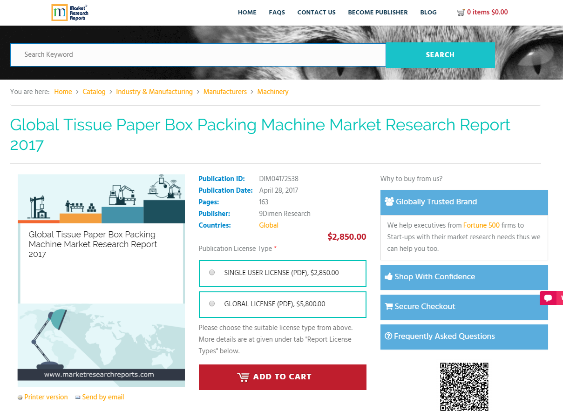
Task: Click the printer icon beside Printer version
Action: tap(20, 398)
